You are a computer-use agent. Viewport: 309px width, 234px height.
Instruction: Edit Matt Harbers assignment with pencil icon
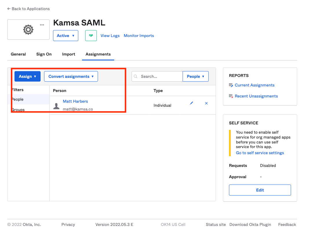191,103
